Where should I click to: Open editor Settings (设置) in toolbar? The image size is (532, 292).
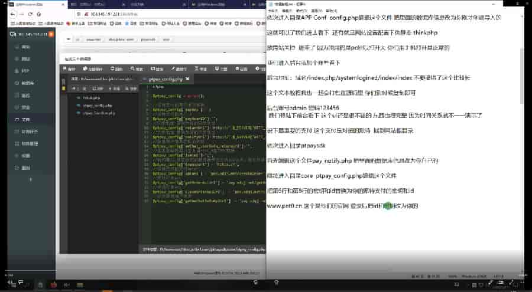pos(241,69)
